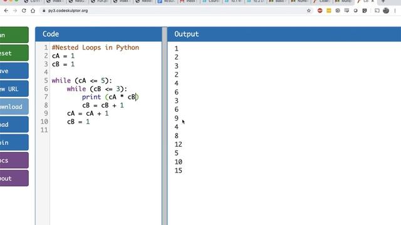
Task: Download the code file
Action: tap(14, 107)
